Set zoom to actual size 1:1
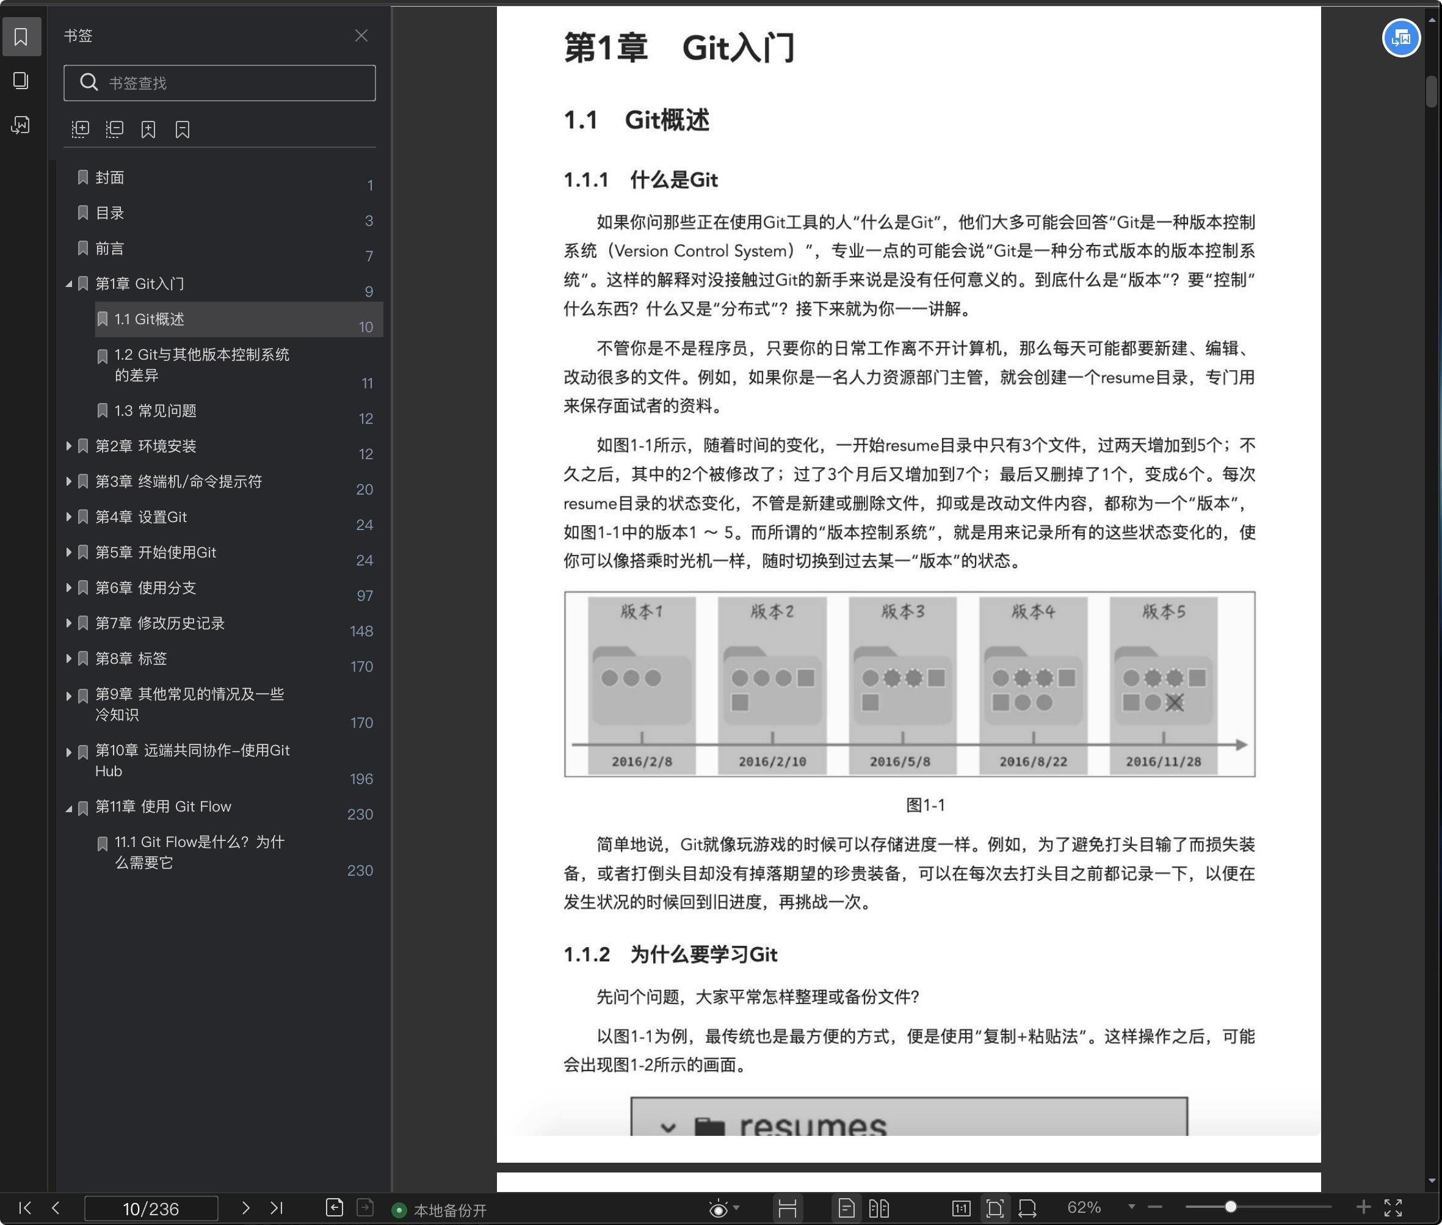Viewport: 1442px width, 1225px height. point(962,1209)
